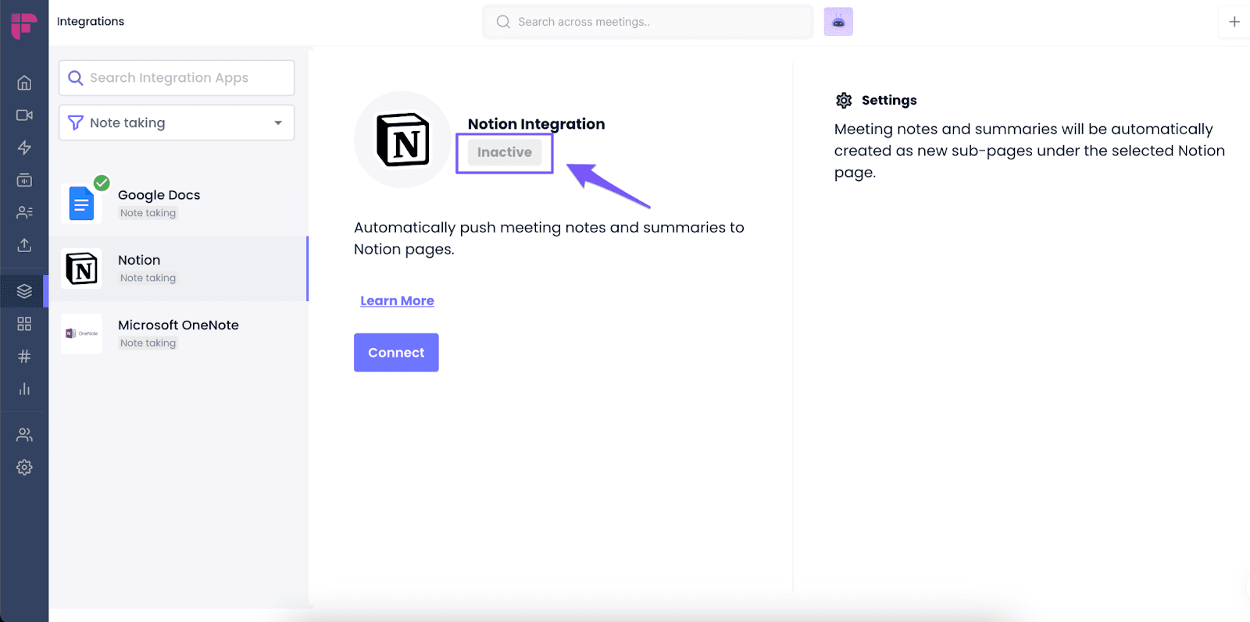This screenshot has width=1250, height=622.
Task: Open the Learn More link
Action: tap(397, 300)
